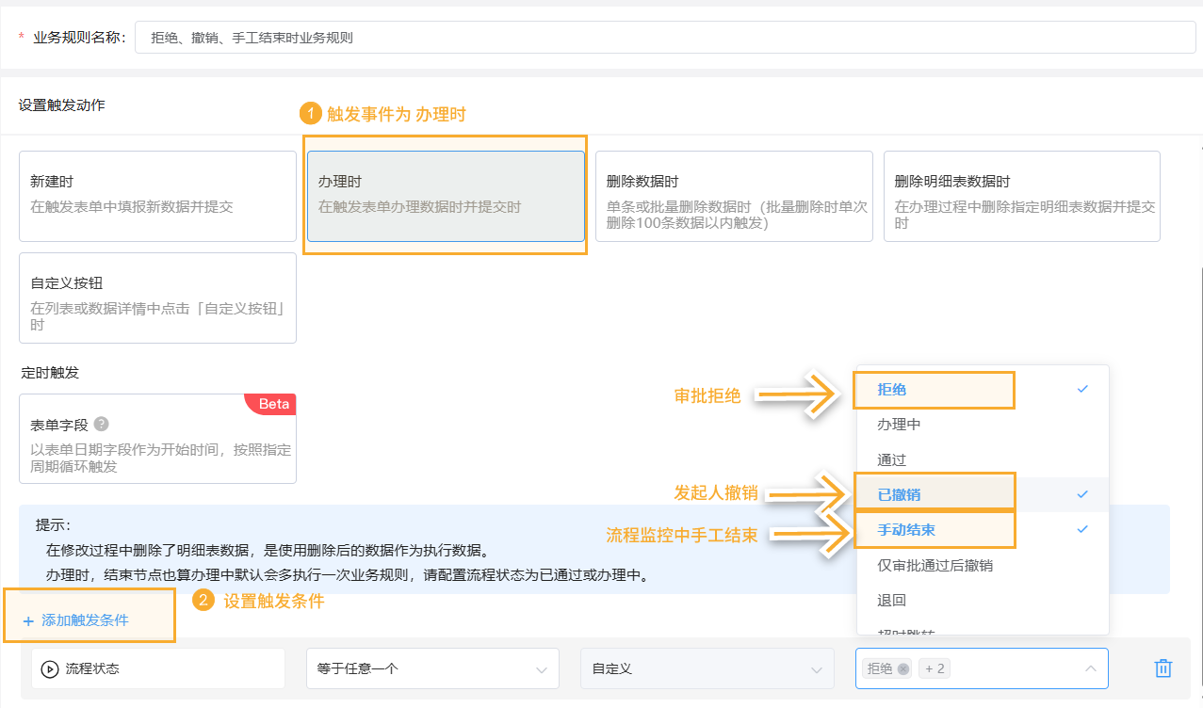The height and width of the screenshot is (708, 1203).
Task: Collapse the status multi-select via its arrow
Action: 1091,668
